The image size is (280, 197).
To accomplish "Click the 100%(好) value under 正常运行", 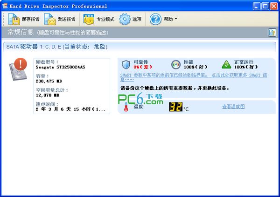I will click(x=246, y=67).
